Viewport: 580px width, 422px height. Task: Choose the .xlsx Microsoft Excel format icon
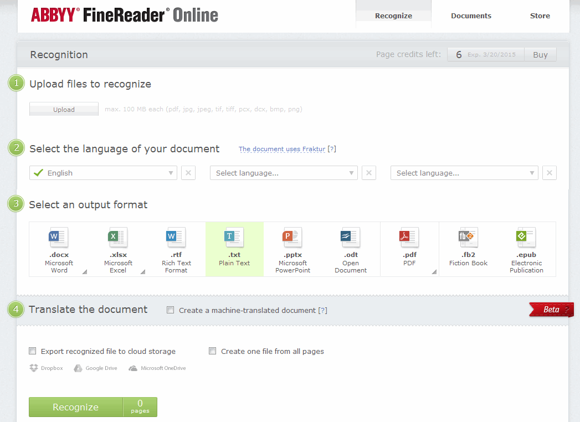click(117, 237)
